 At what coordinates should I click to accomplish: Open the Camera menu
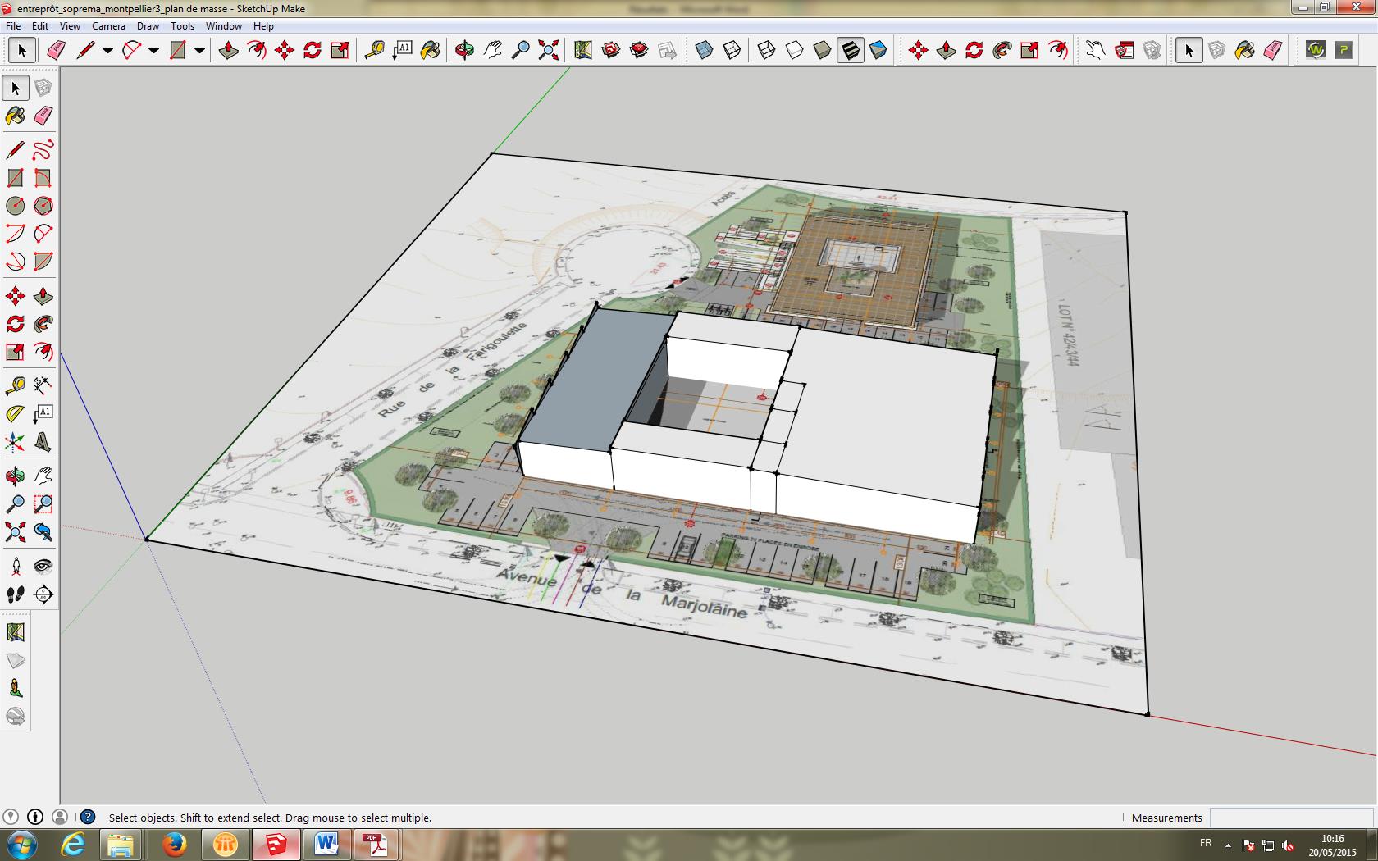coord(108,26)
